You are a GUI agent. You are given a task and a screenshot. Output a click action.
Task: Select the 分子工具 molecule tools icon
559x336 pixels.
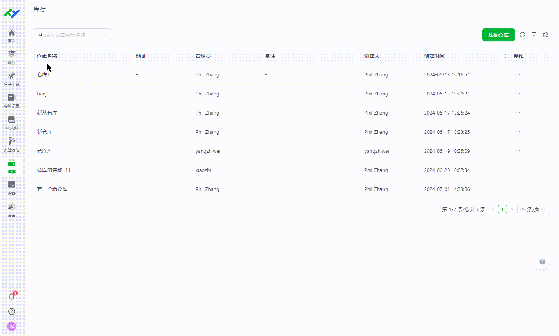[x=12, y=79]
